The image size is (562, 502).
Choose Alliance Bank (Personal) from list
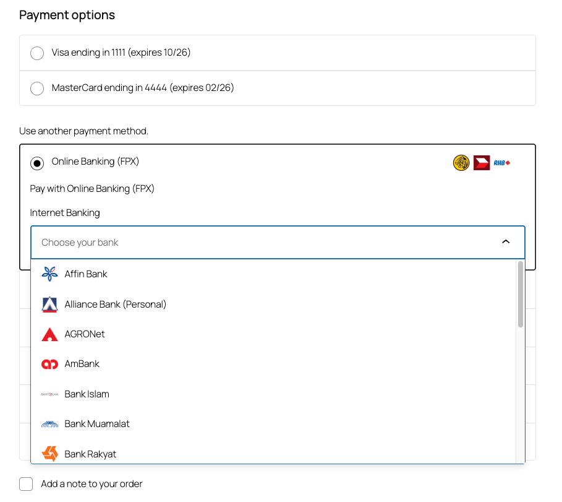(x=115, y=304)
